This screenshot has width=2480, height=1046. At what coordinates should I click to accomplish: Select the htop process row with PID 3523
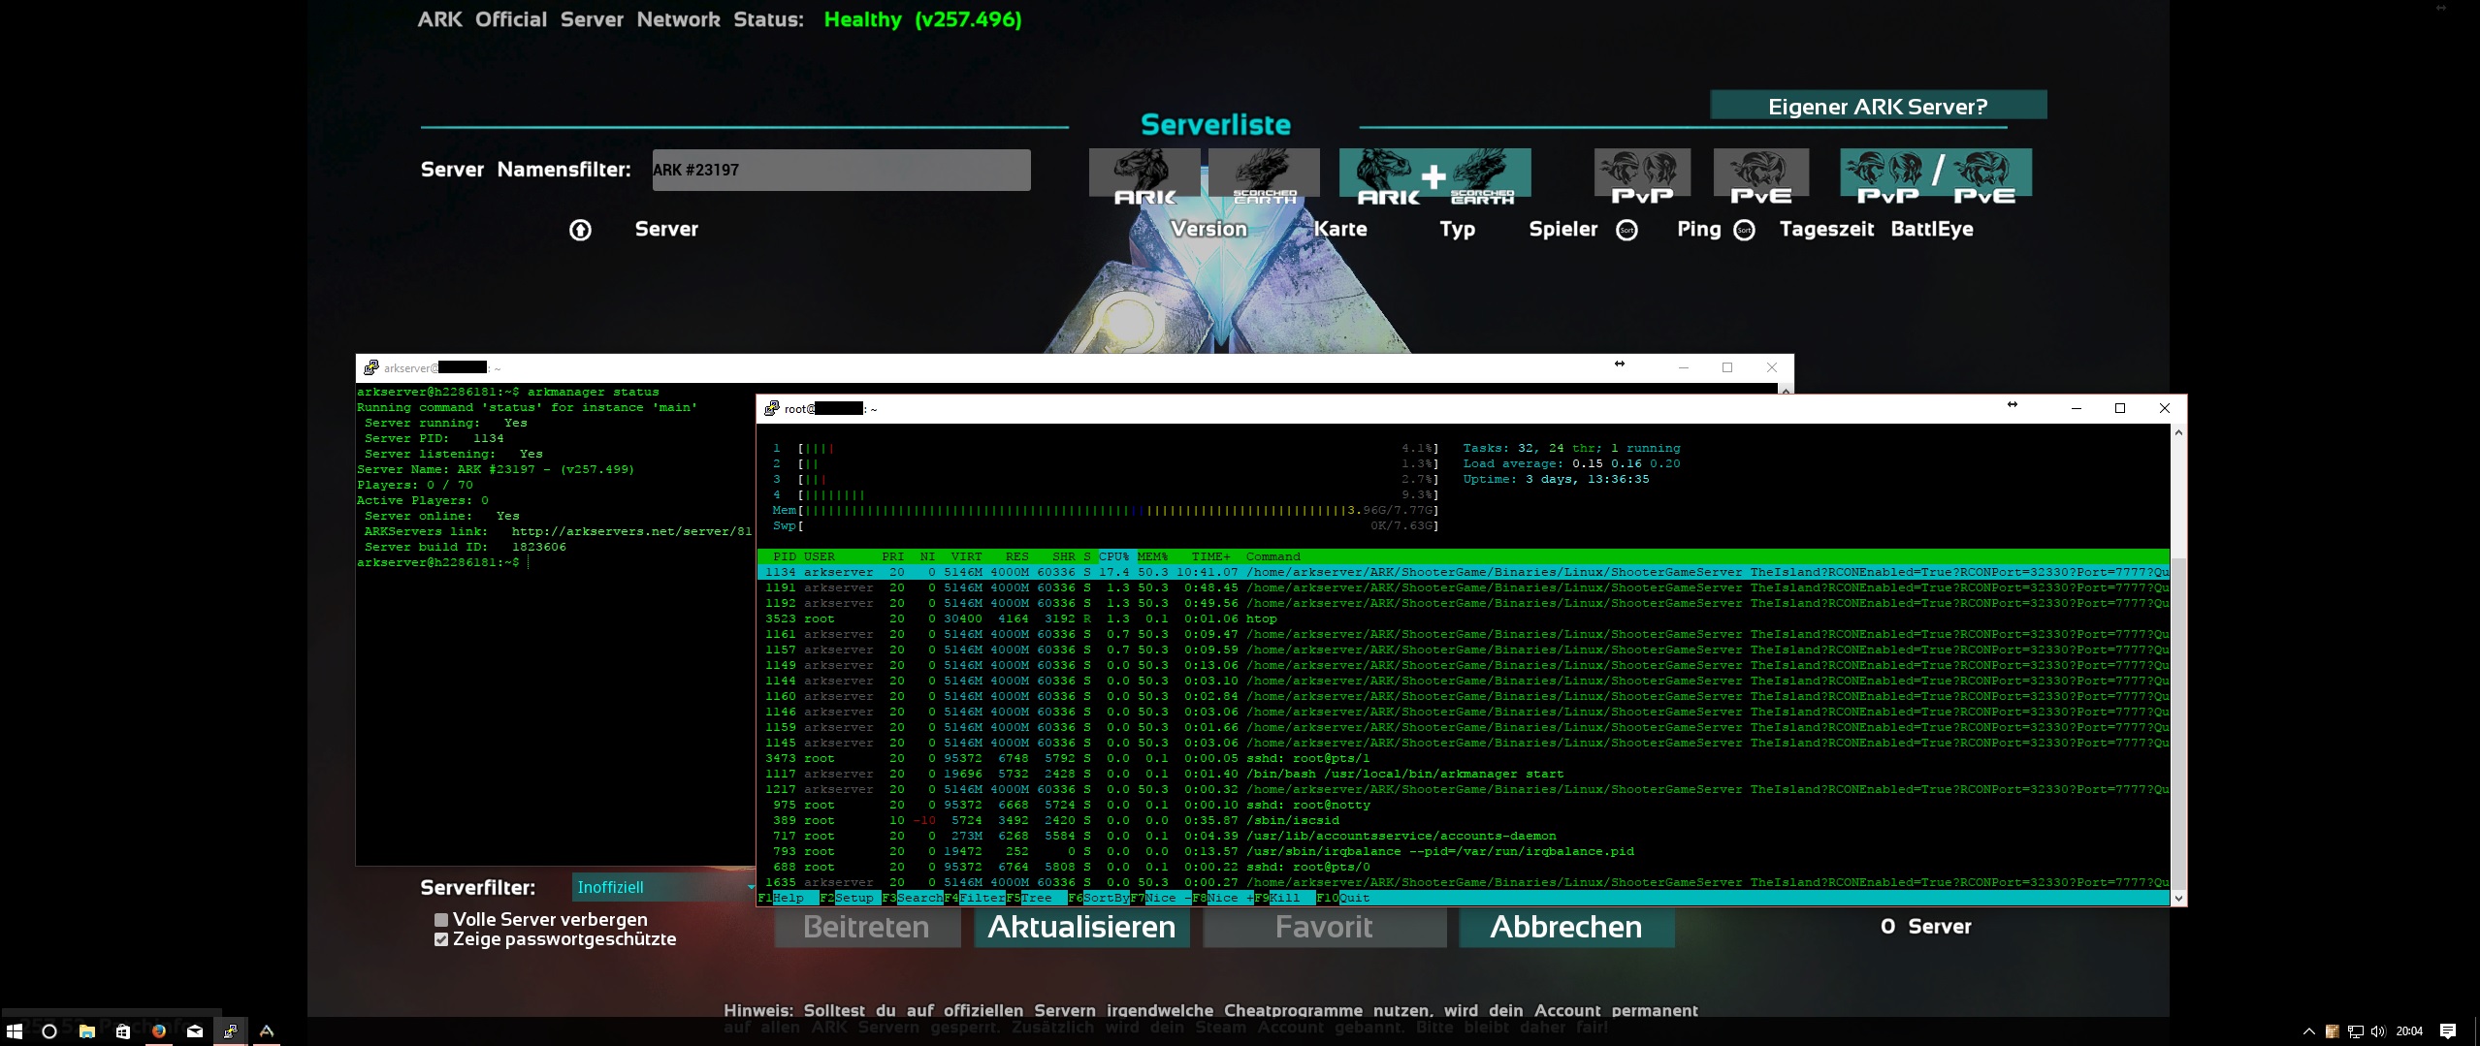point(1463,618)
